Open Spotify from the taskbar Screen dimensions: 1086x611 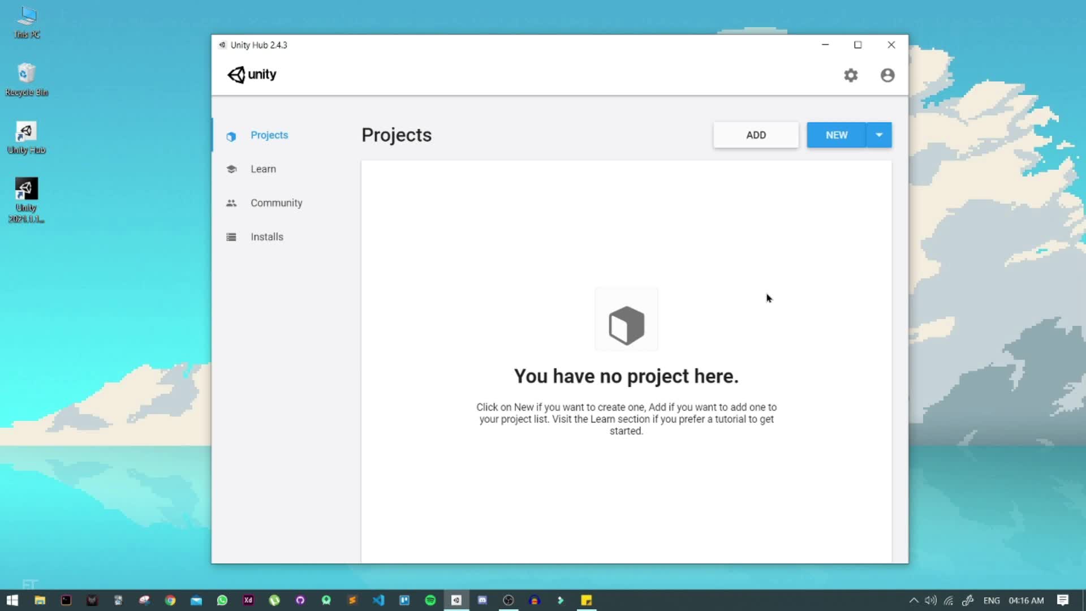430,600
